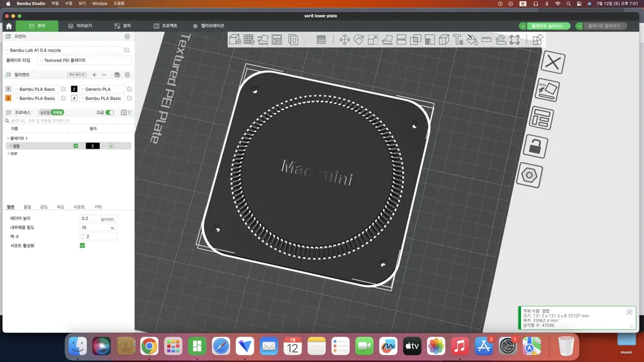This screenshot has height=362, width=644.
Task: Click filament 3 orange color swatch
Action: pyautogui.click(x=8, y=98)
